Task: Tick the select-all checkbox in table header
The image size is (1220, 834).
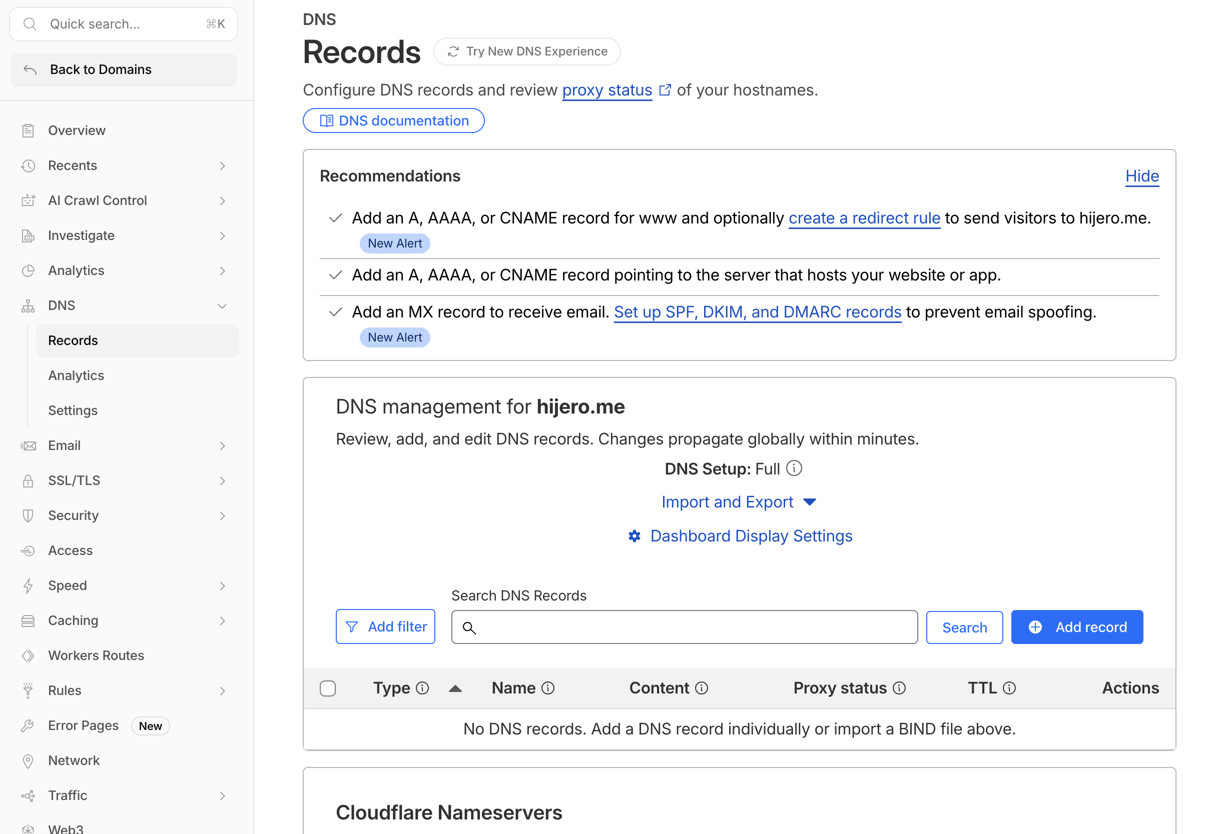Action: pos(328,688)
